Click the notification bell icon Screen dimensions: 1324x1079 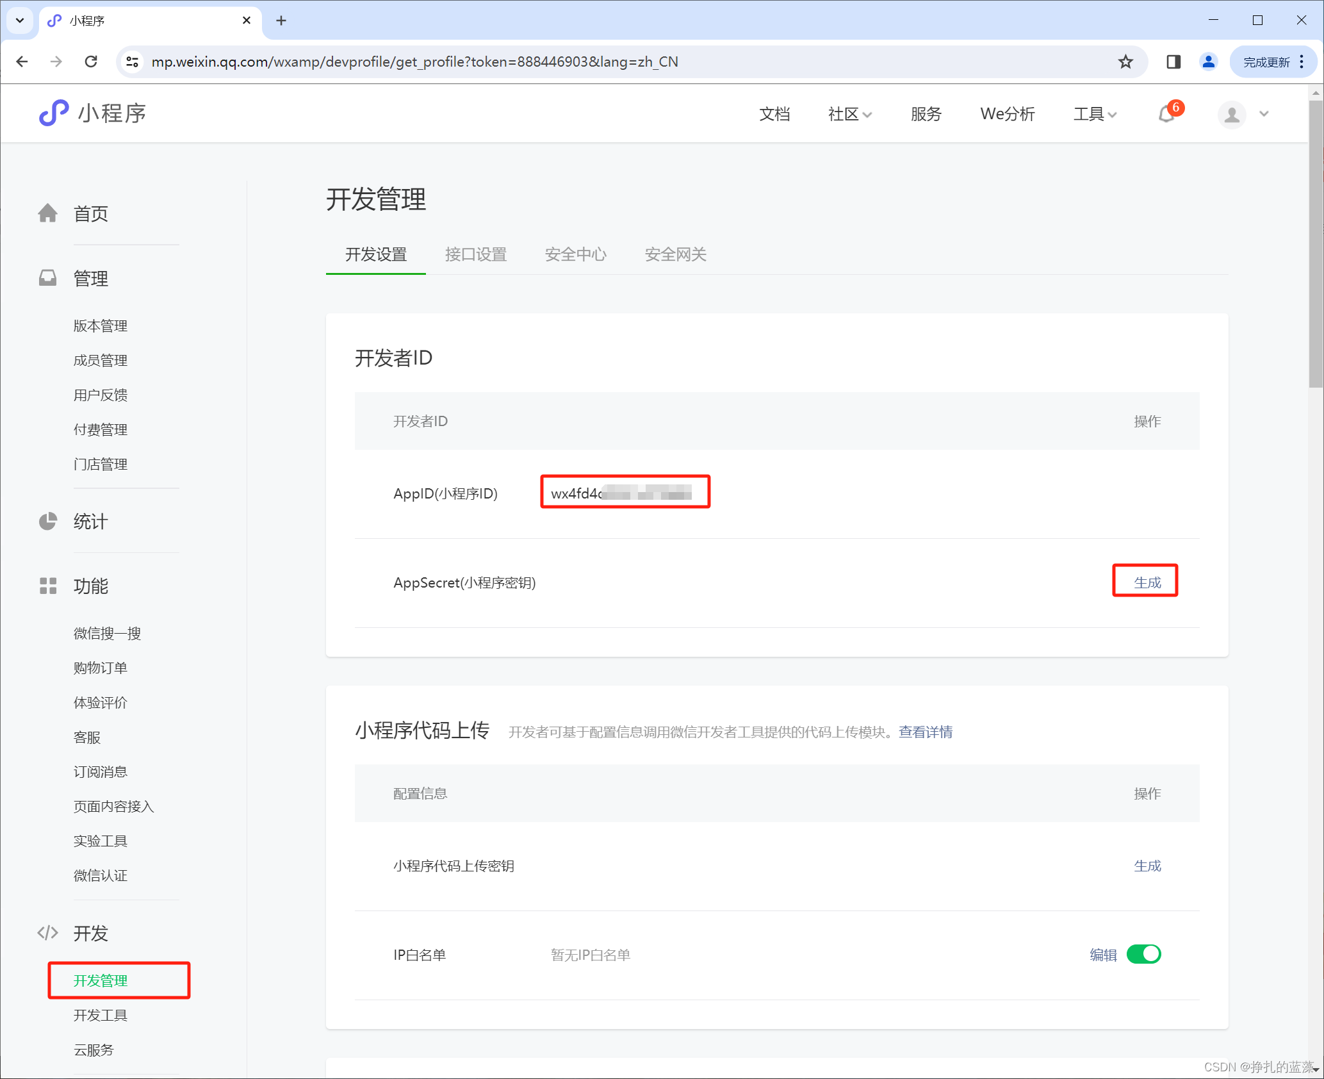1166,115
